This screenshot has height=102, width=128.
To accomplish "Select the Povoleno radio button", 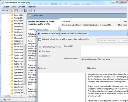I will [x=40, y=51].
